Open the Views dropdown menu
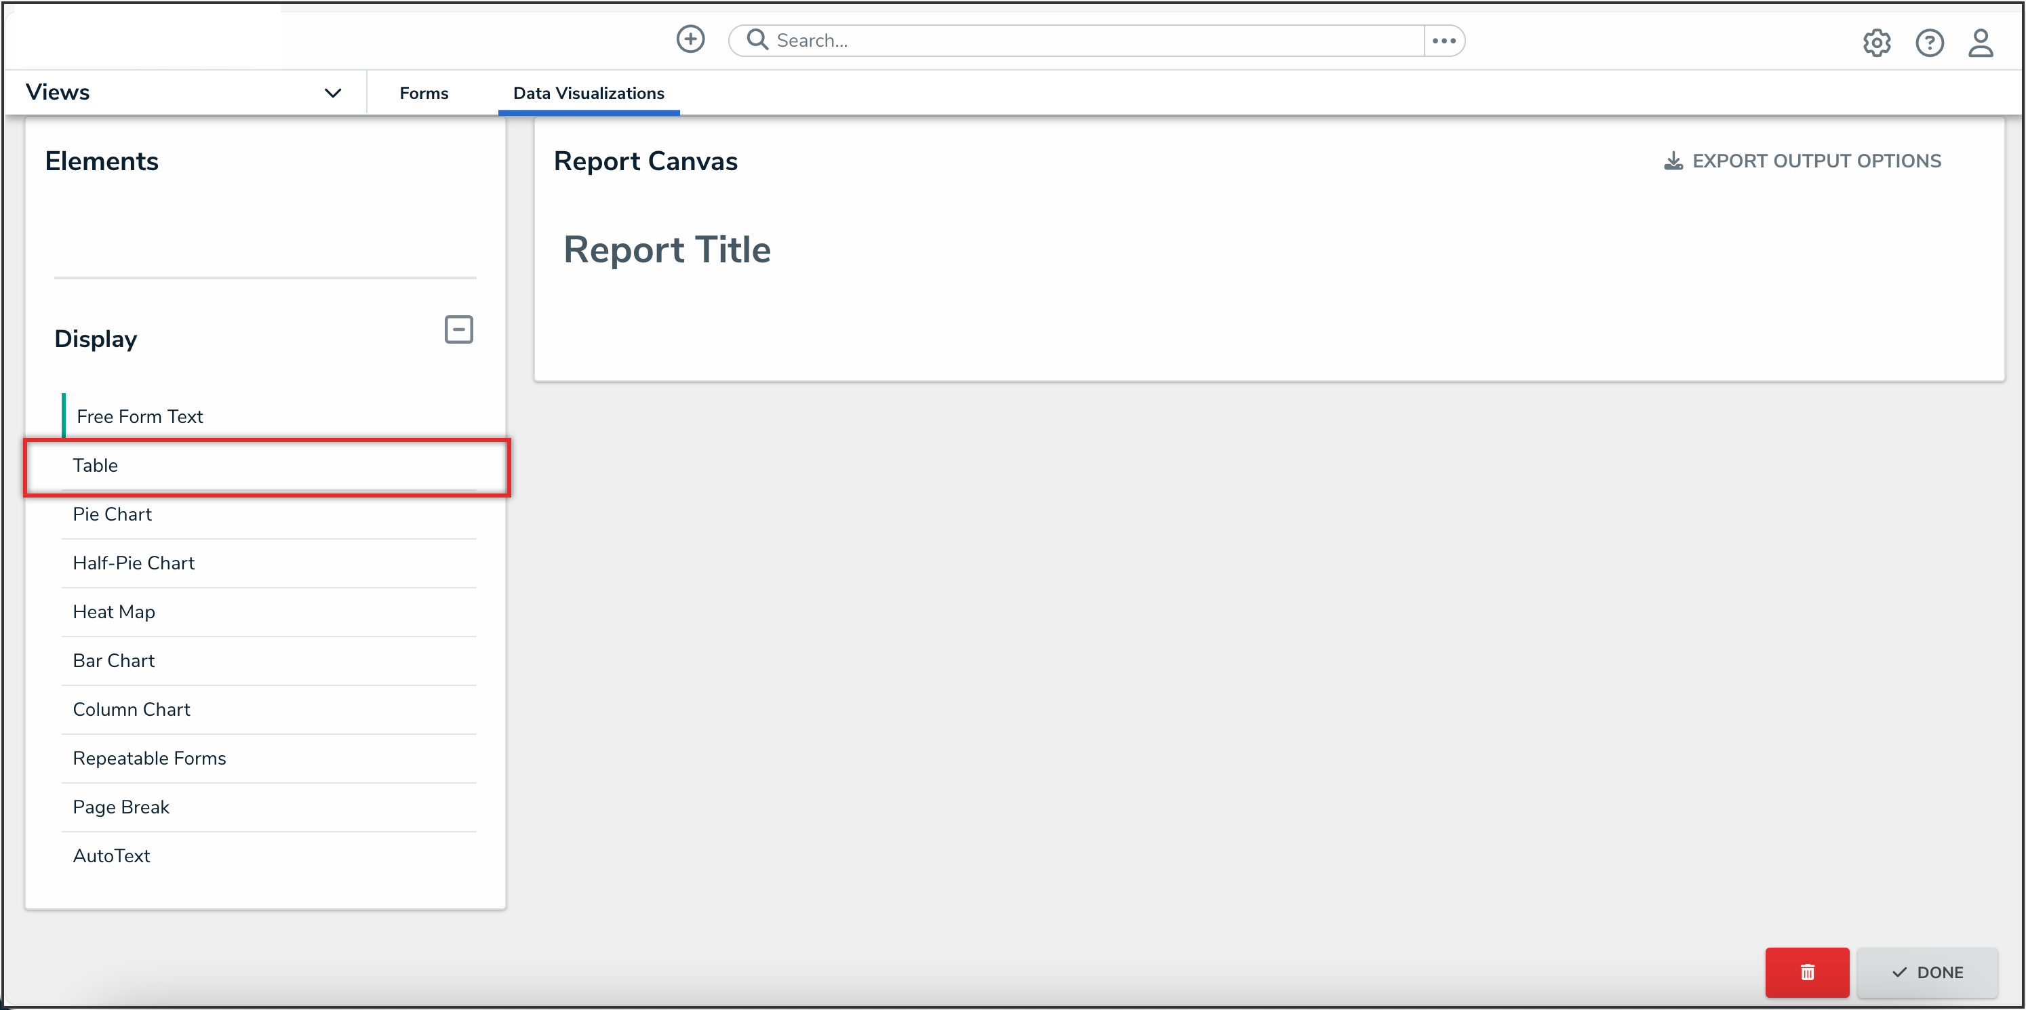2026x1010 pixels. pyautogui.click(x=58, y=92)
